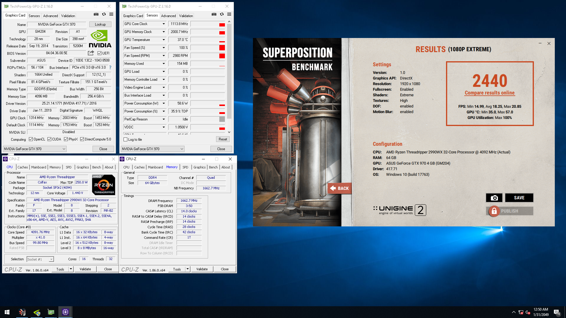The height and width of the screenshot is (318, 566).
Task: Click Compare results online link
Action: pyautogui.click(x=490, y=93)
